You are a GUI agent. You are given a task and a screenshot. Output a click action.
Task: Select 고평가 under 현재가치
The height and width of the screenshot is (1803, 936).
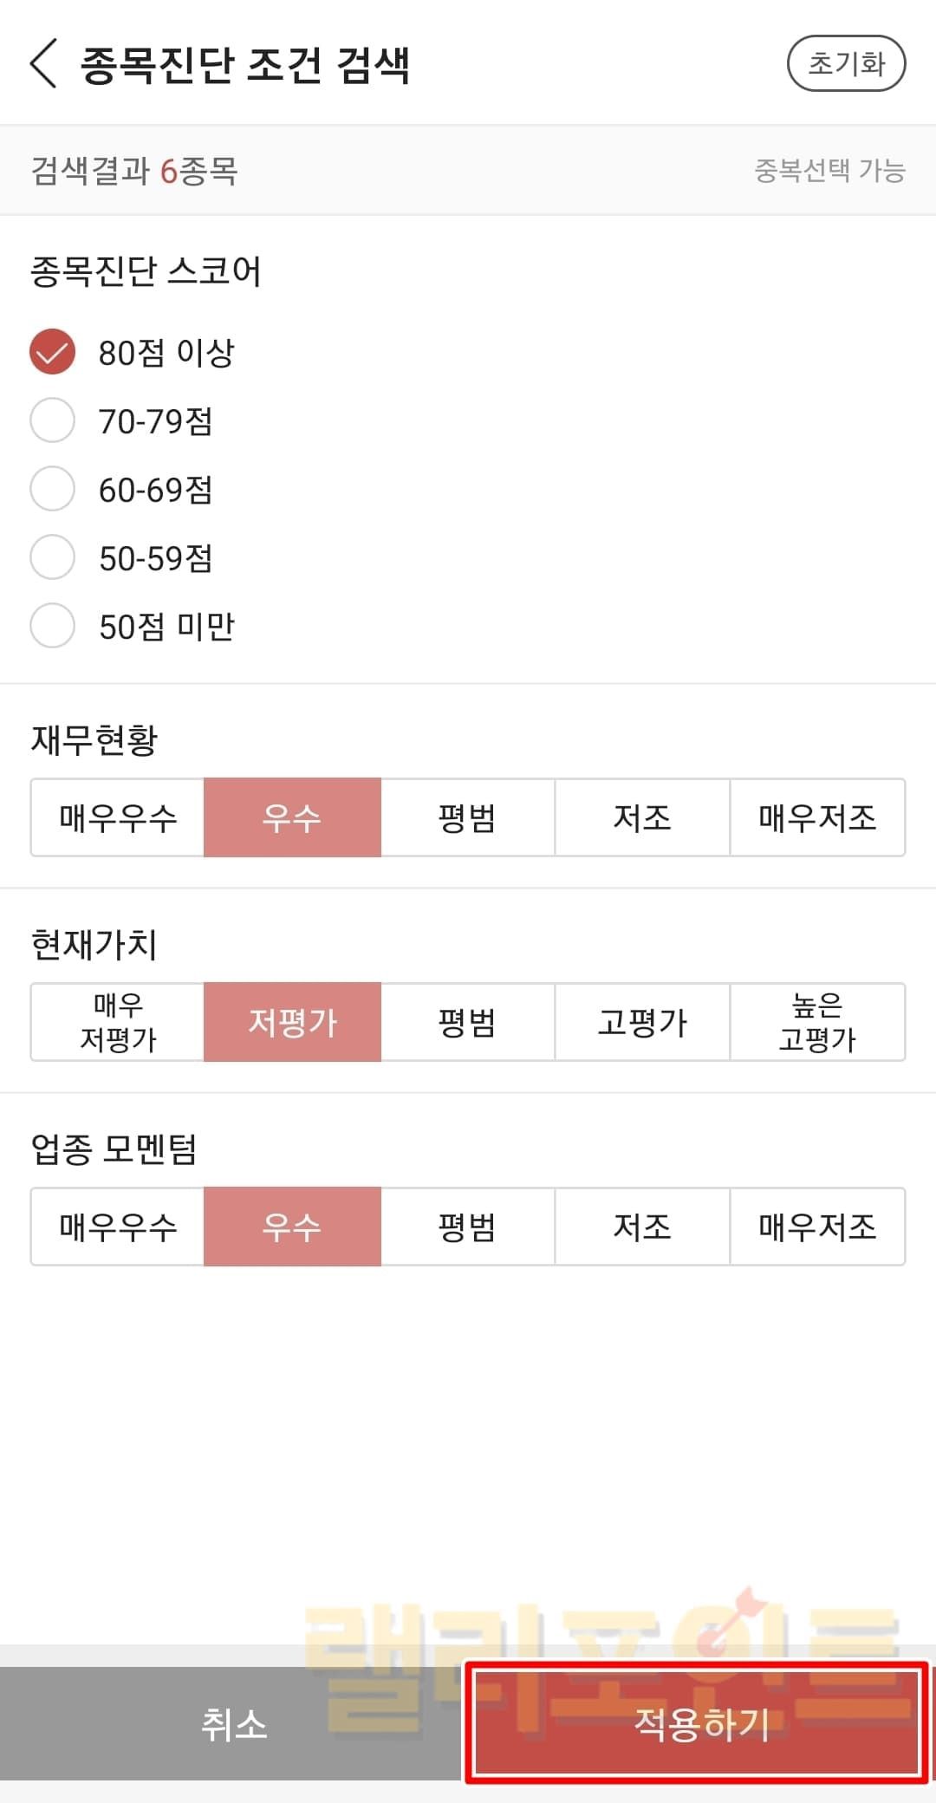tap(642, 1022)
